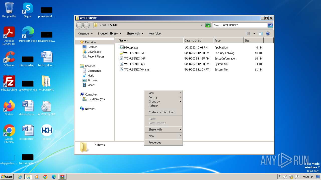Click the Back navigation arrow in Explorer
The height and width of the screenshot is (180, 321).
pos(79,25)
